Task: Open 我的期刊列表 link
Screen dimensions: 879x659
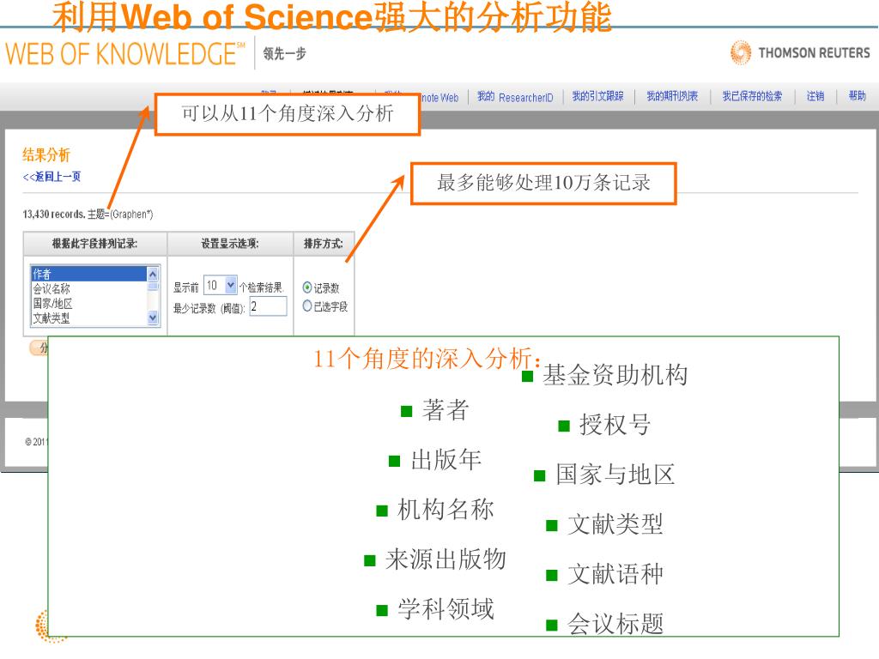Action: pos(672,96)
